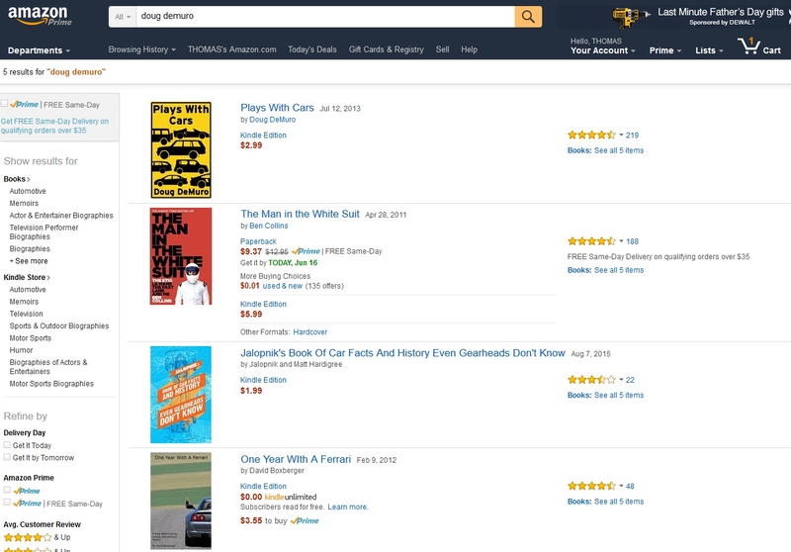The image size is (791, 552).
Task: Click star rating for One Year With A Ferrari
Action: pos(591,486)
